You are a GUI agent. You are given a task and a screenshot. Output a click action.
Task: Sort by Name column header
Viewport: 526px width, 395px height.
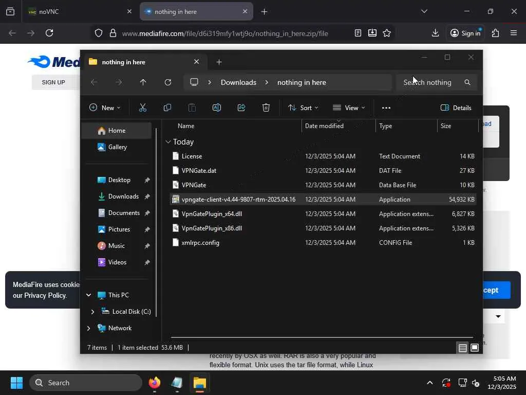coord(186,126)
